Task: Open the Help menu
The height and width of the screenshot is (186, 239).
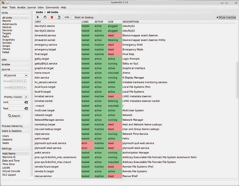Action: (x=63, y=7)
